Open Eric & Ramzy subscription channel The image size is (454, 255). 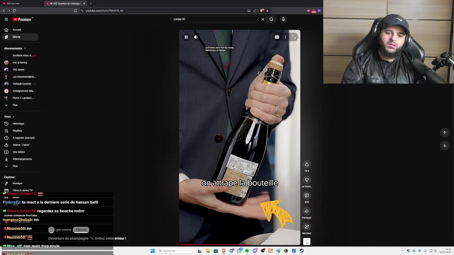coord(20,62)
